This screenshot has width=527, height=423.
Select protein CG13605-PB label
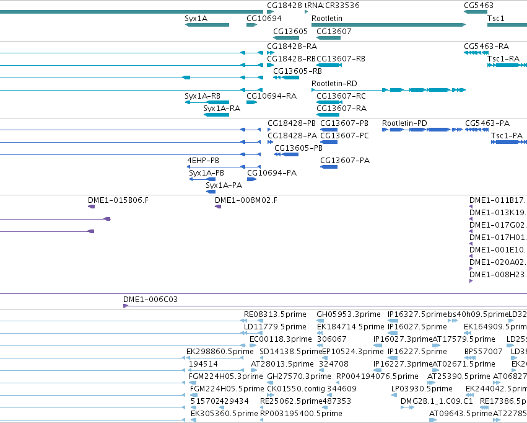298,148
